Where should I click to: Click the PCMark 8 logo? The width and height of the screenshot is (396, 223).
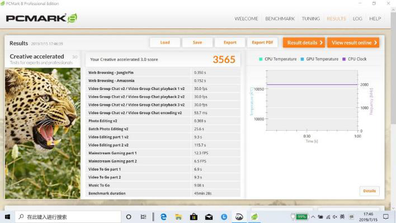(42, 18)
